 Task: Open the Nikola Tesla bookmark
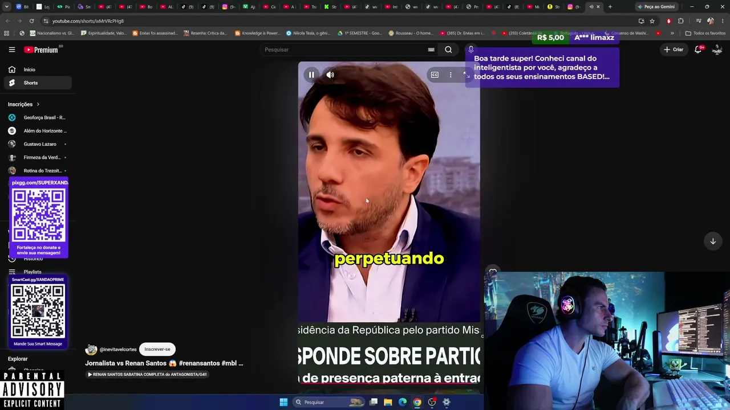(309, 33)
